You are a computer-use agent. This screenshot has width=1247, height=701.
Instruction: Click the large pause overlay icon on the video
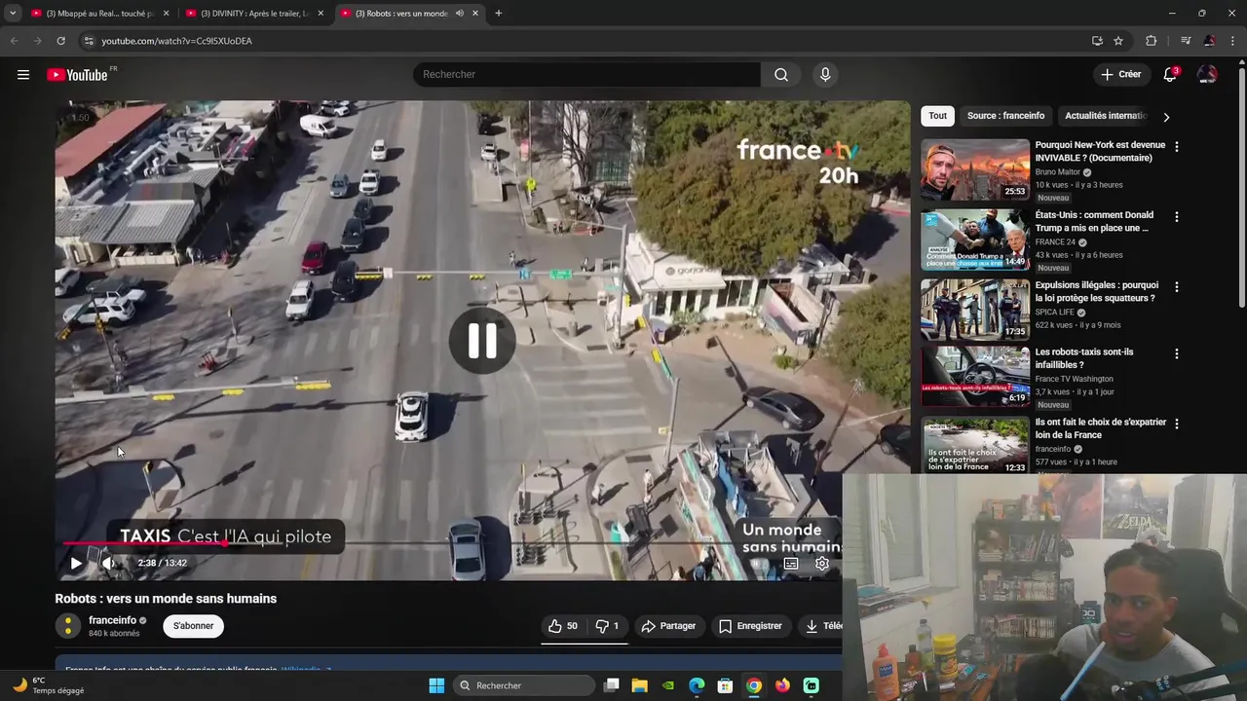tap(482, 341)
